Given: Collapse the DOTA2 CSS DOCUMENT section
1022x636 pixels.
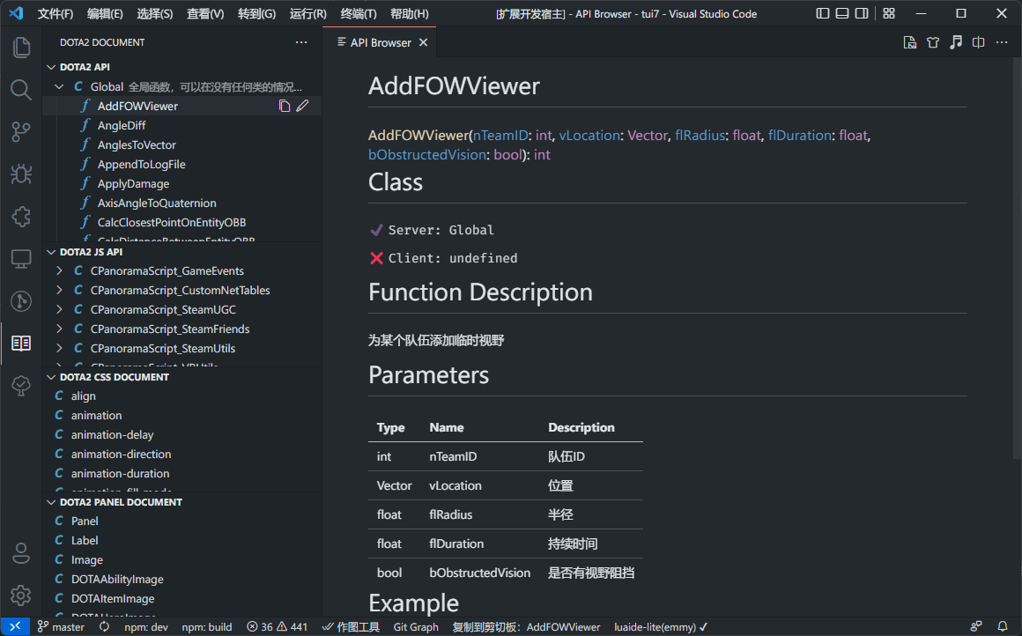Looking at the screenshot, I should (x=51, y=377).
